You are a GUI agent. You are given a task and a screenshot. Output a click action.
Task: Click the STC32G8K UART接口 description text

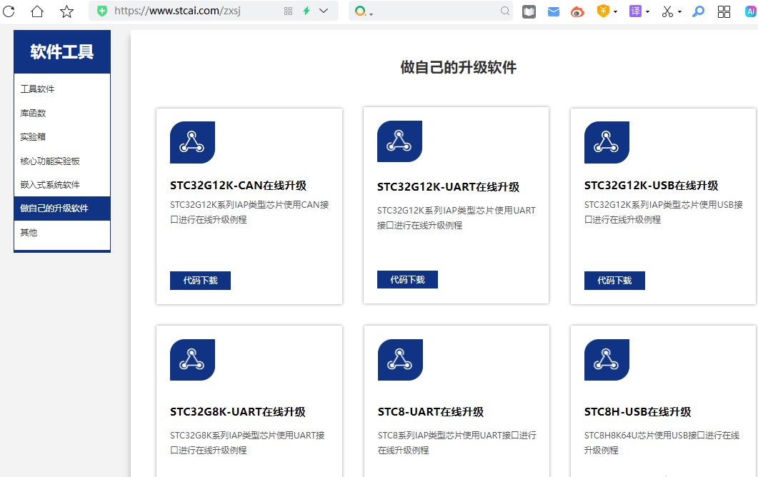coord(247,443)
